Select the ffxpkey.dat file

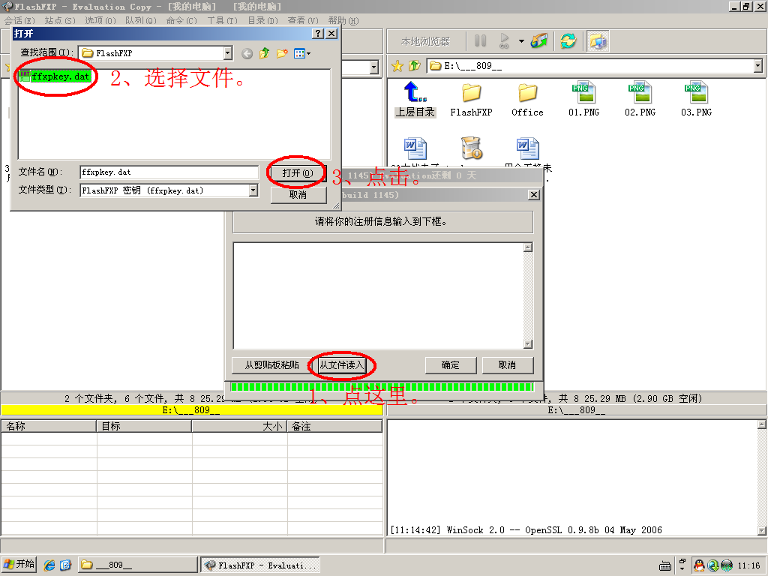click(x=55, y=76)
